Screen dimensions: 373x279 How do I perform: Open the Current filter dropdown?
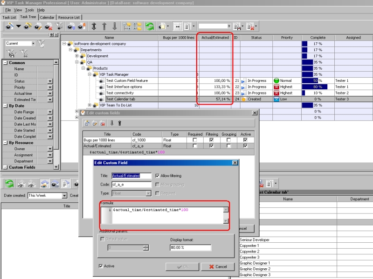(x=33, y=43)
